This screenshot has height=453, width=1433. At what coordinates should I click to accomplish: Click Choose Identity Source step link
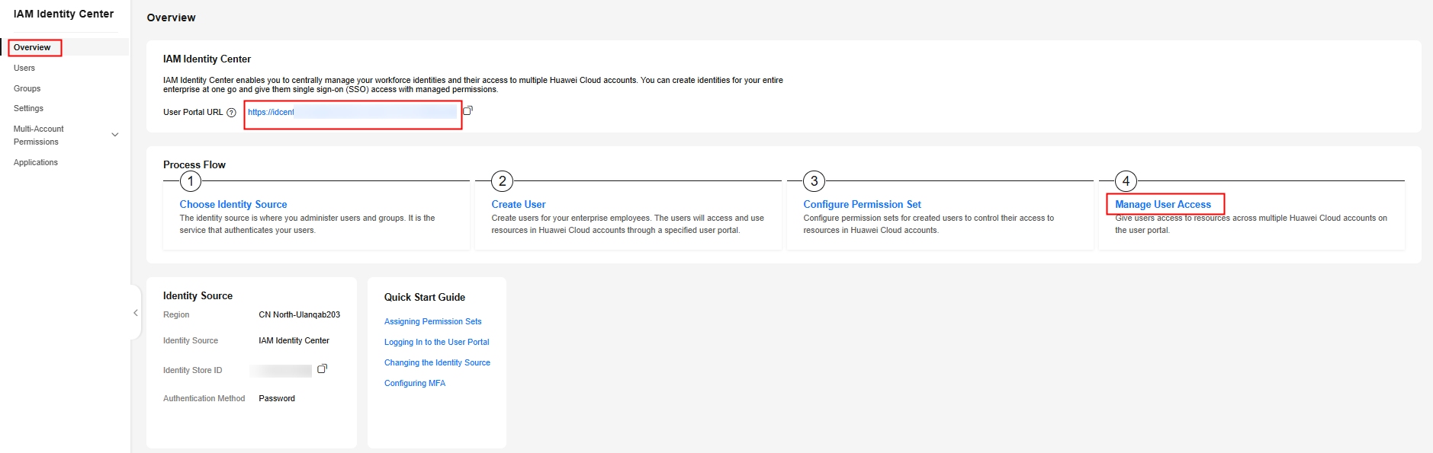point(233,204)
